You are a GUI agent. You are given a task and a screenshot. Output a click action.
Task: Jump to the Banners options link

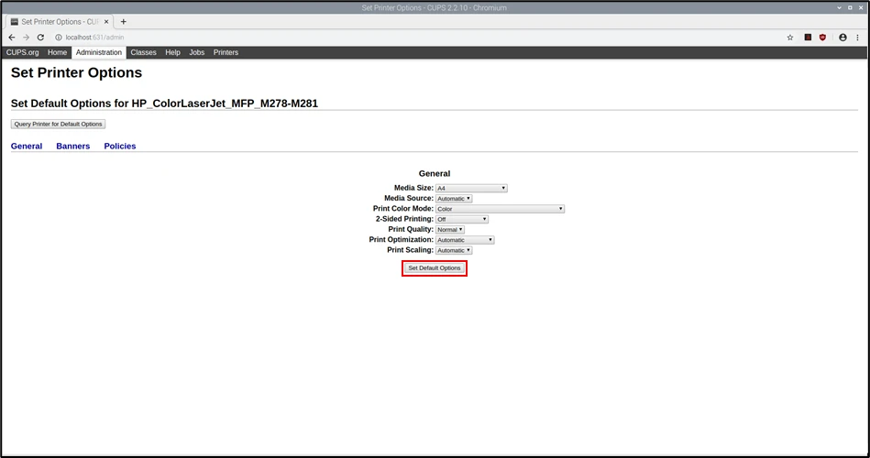[x=72, y=146]
